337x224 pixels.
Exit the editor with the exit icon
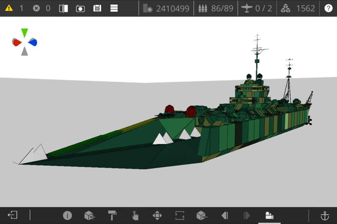pyautogui.click(x=12, y=215)
